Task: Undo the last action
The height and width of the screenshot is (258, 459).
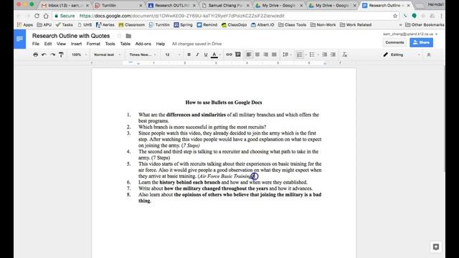Action: point(44,54)
